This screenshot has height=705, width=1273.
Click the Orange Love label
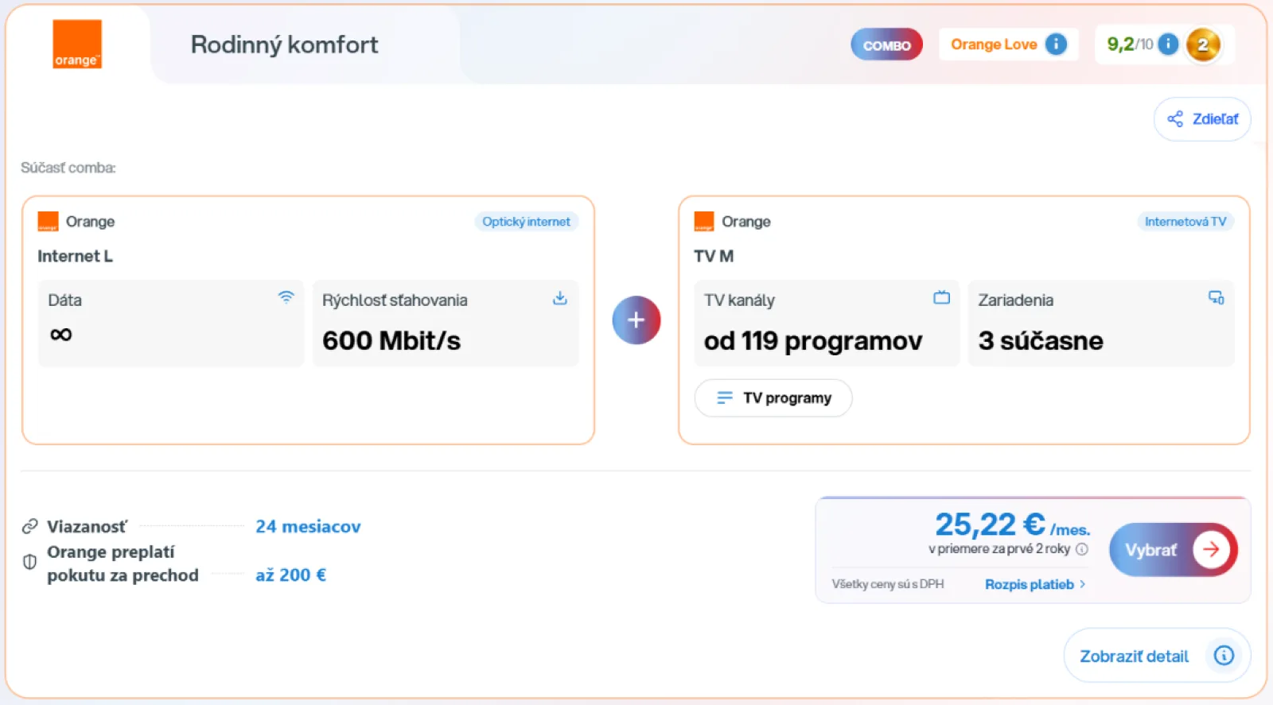pyautogui.click(x=994, y=45)
